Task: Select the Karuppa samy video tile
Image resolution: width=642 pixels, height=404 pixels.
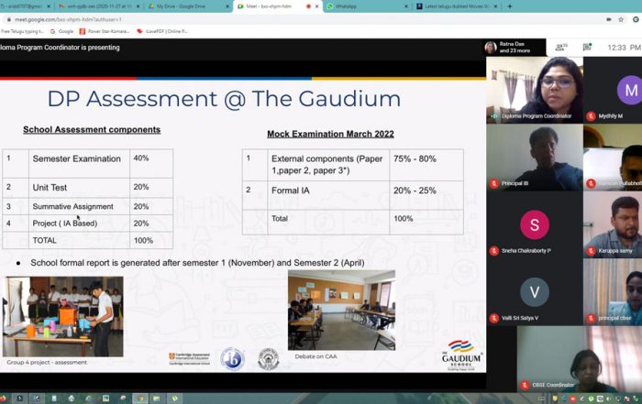Action: 613,224
